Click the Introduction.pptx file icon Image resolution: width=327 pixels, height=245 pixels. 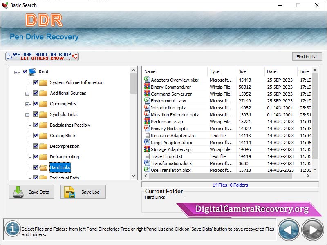pyautogui.click(x=147, y=108)
